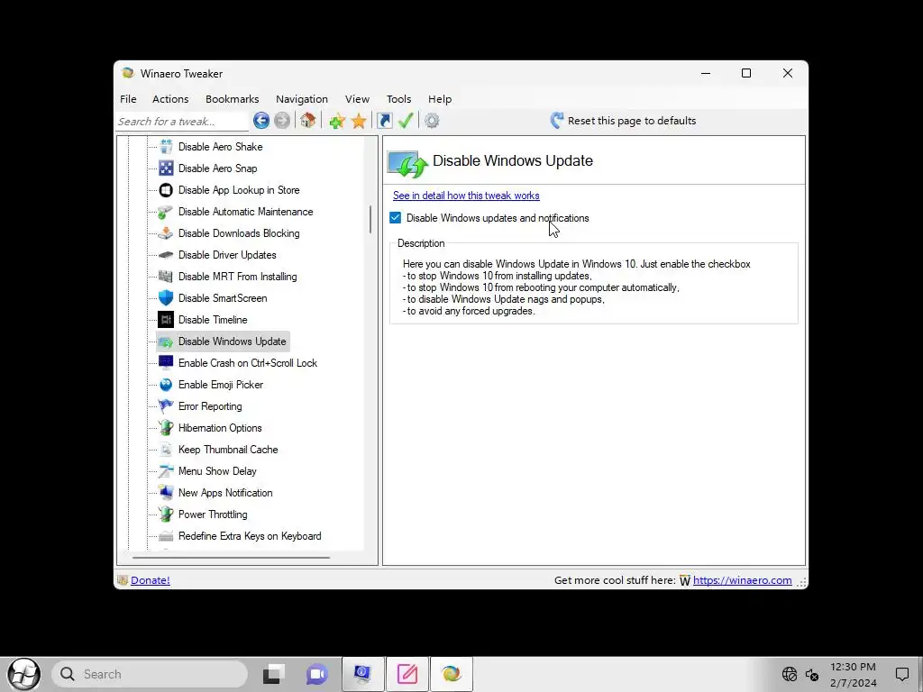Click the Hibernation Options icon
The height and width of the screenshot is (692, 923).
[166, 428]
